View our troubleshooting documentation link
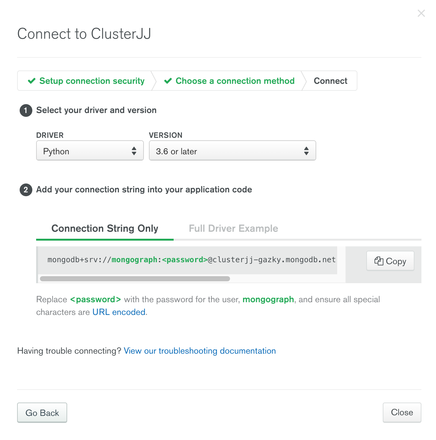 click(x=200, y=351)
